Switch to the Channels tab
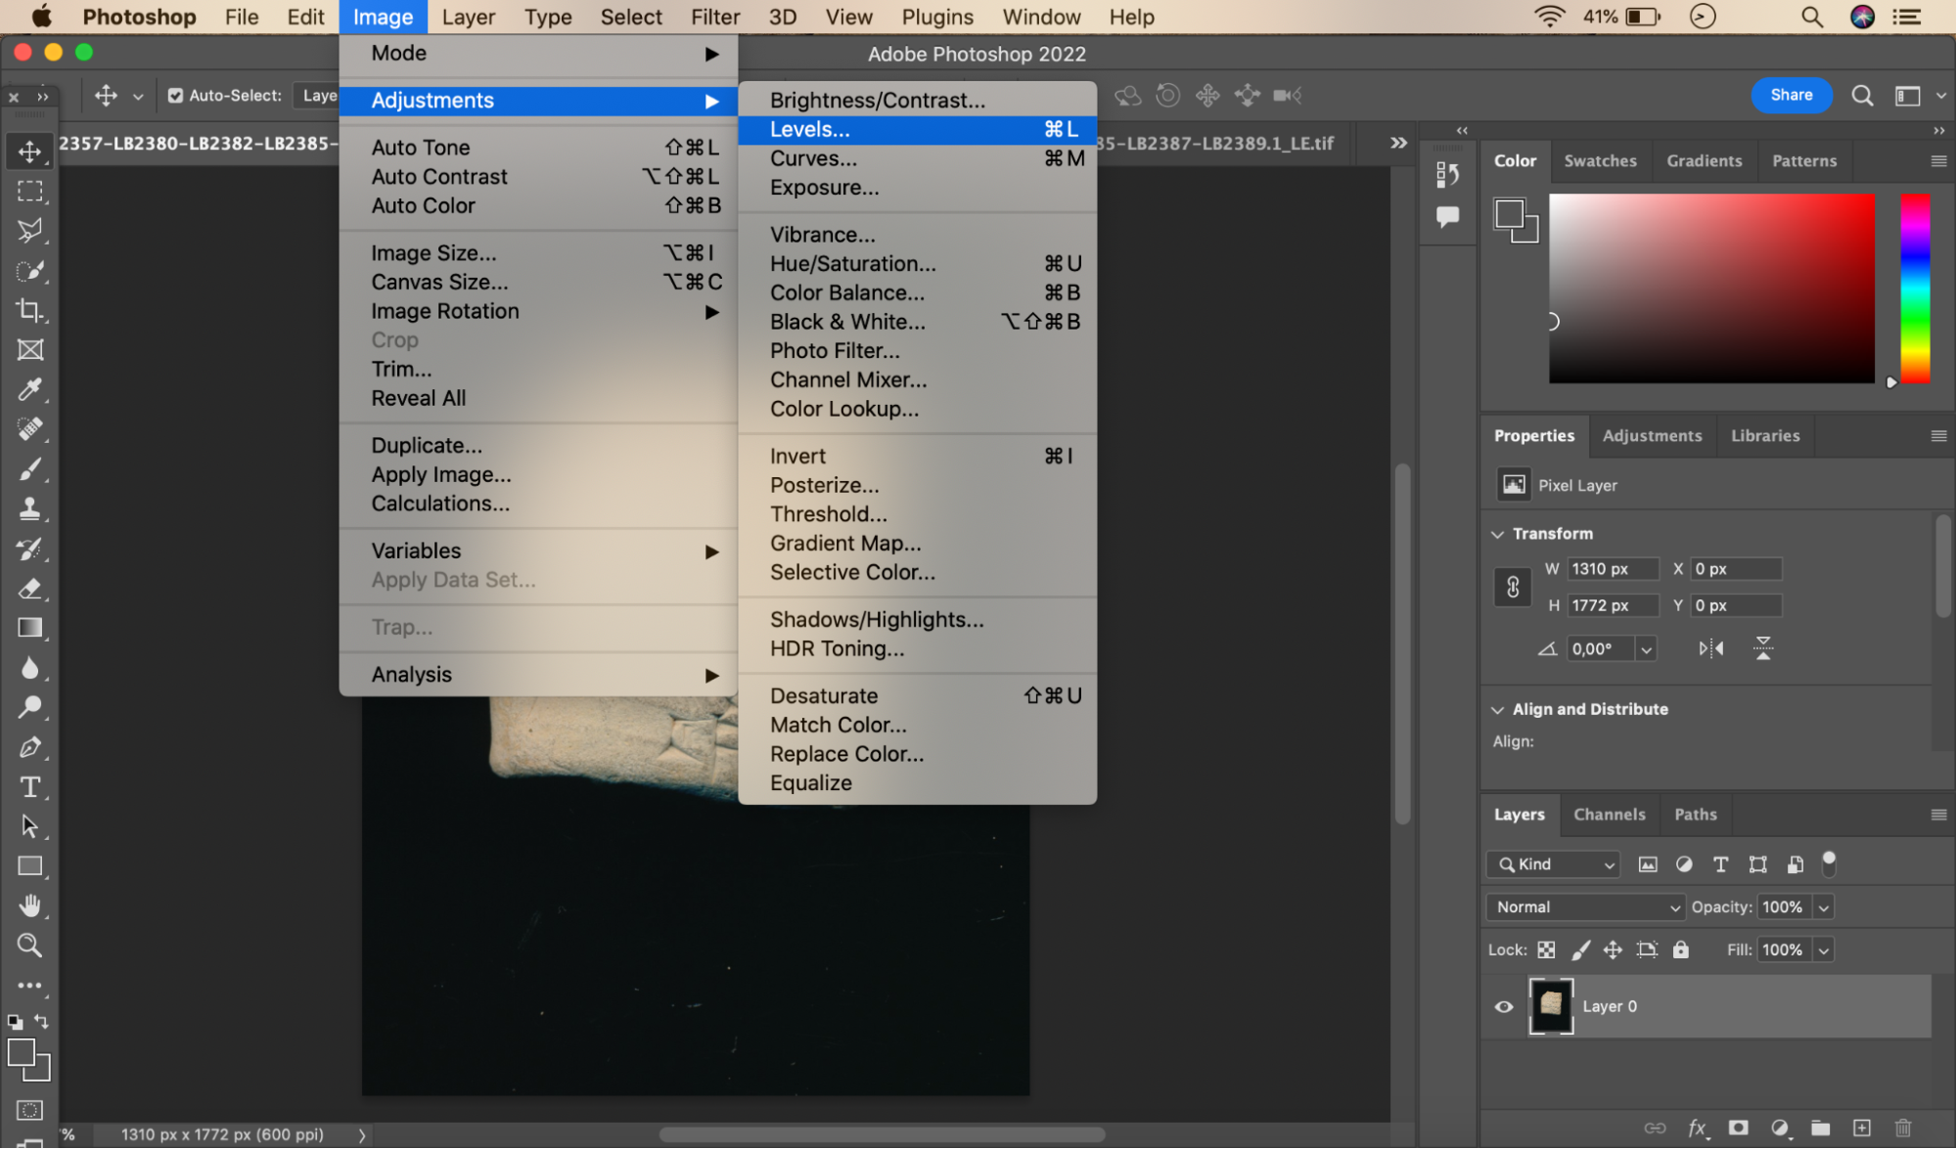 [x=1609, y=815]
